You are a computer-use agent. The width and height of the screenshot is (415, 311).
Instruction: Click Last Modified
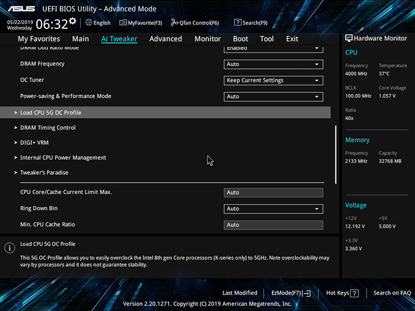240,293
